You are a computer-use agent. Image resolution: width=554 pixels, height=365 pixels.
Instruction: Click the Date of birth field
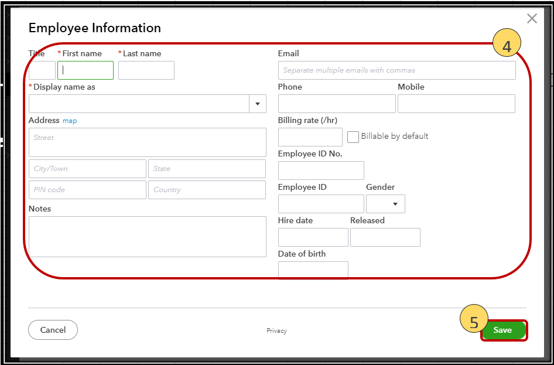[x=313, y=270]
